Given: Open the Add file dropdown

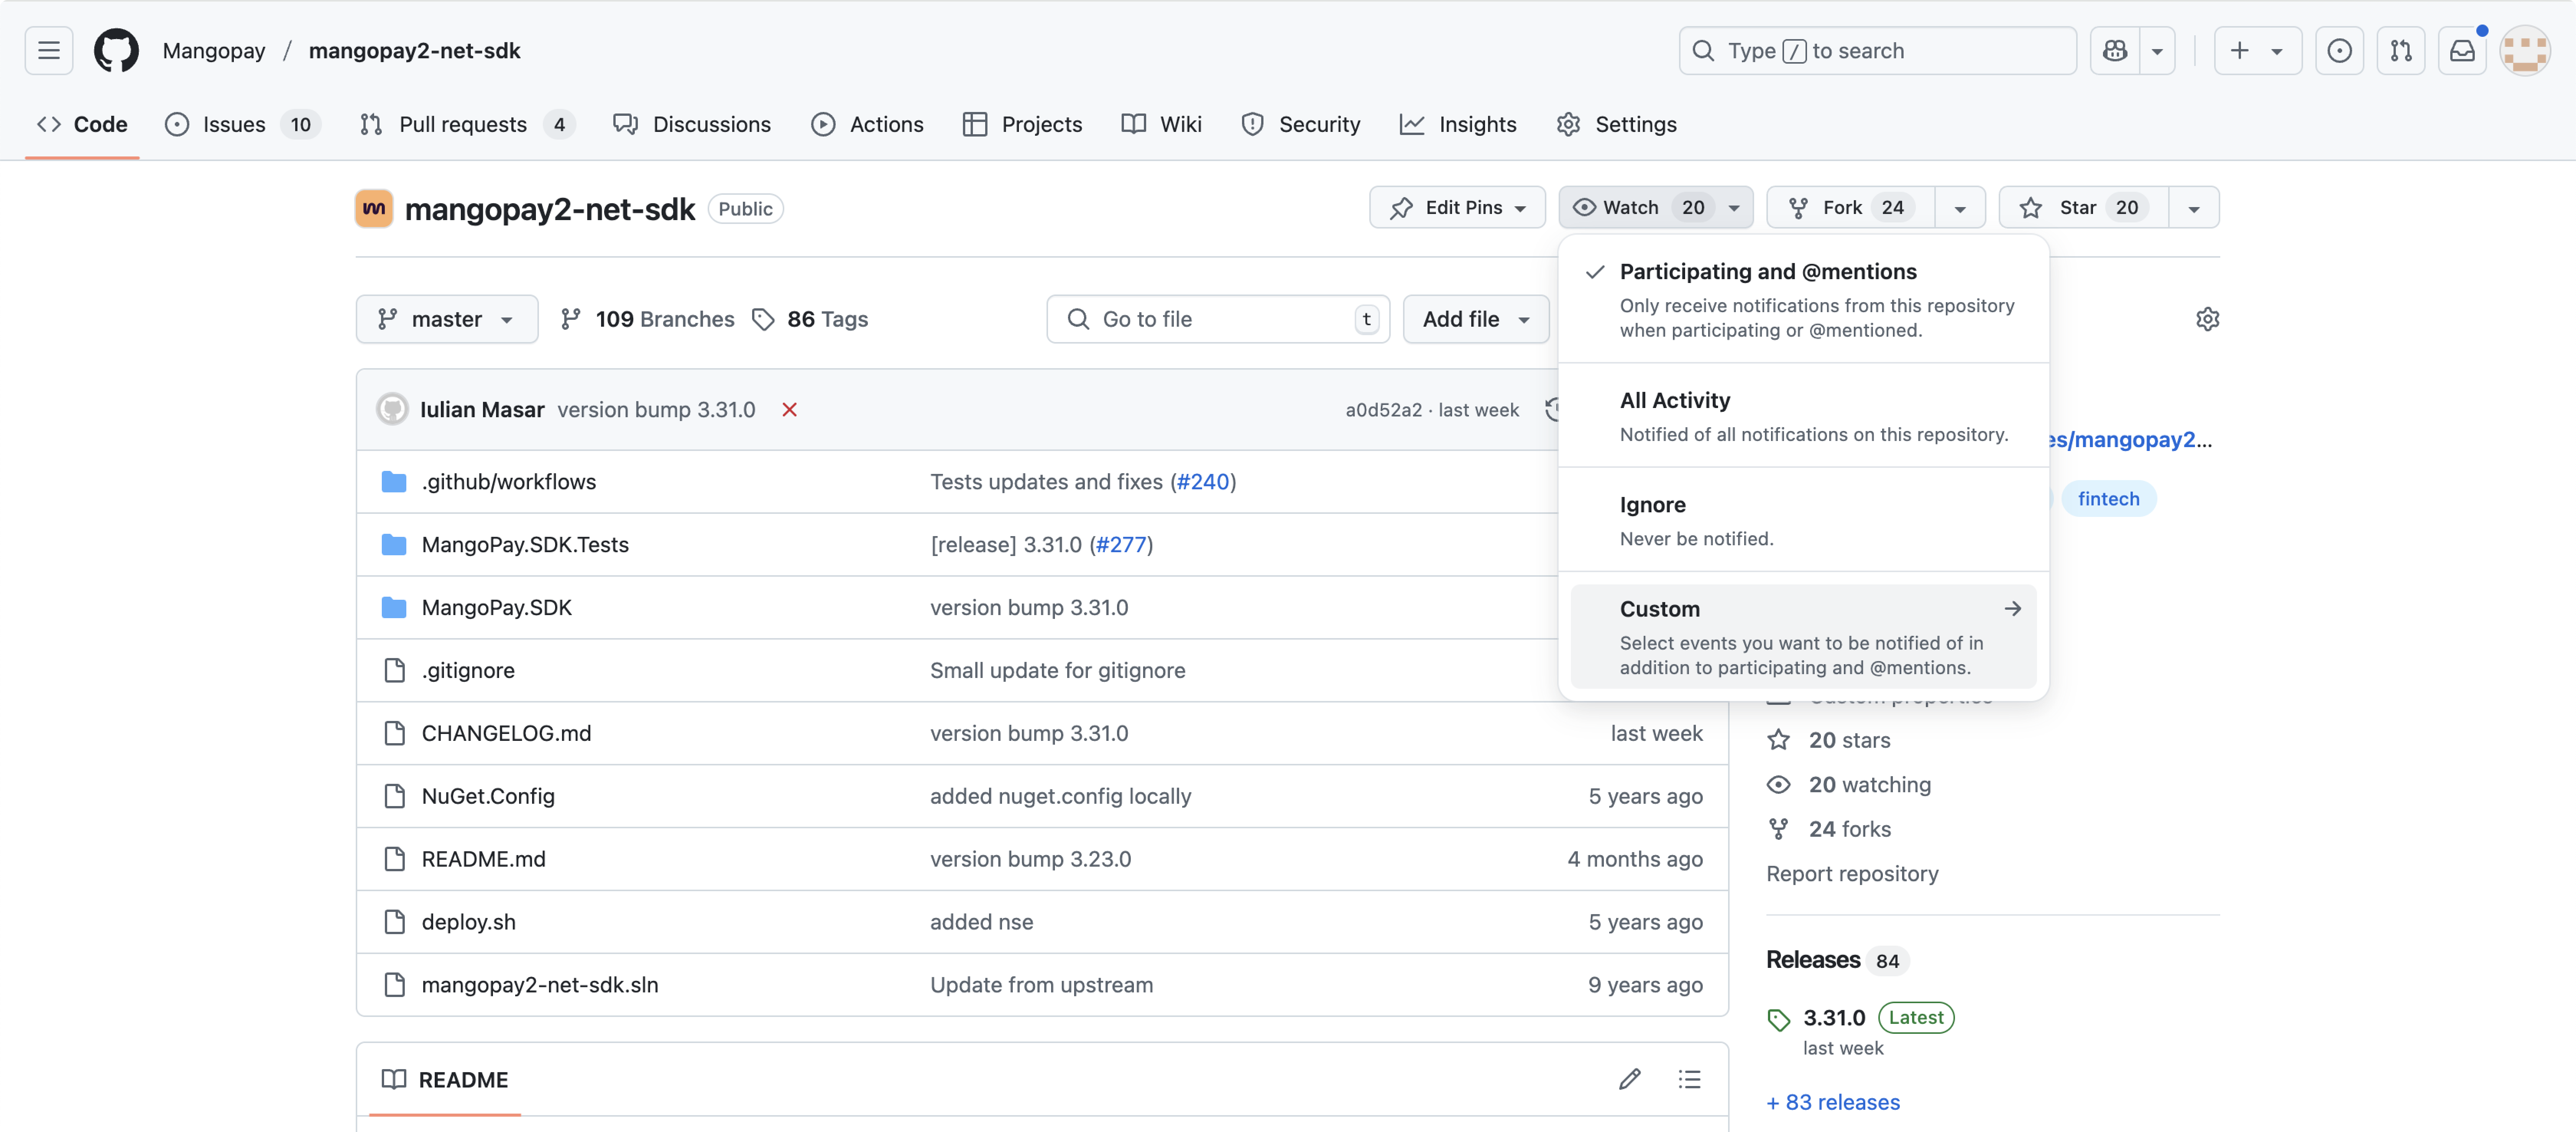Looking at the screenshot, I should tap(1476, 319).
